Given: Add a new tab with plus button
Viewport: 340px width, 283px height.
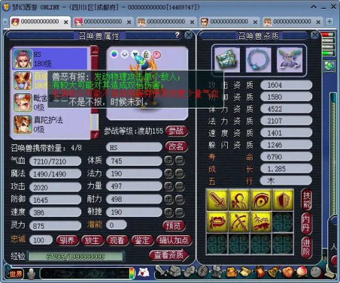Looking at the screenshot, I should pos(329,21).
